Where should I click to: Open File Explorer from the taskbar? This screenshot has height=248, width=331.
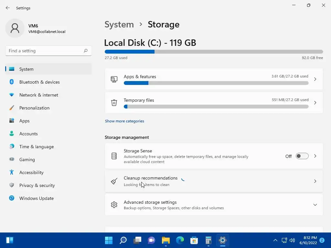166,240
